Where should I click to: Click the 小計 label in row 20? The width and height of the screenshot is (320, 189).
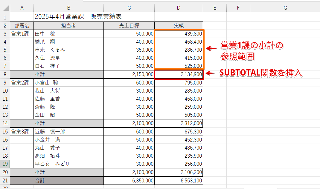(x=57, y=172)
